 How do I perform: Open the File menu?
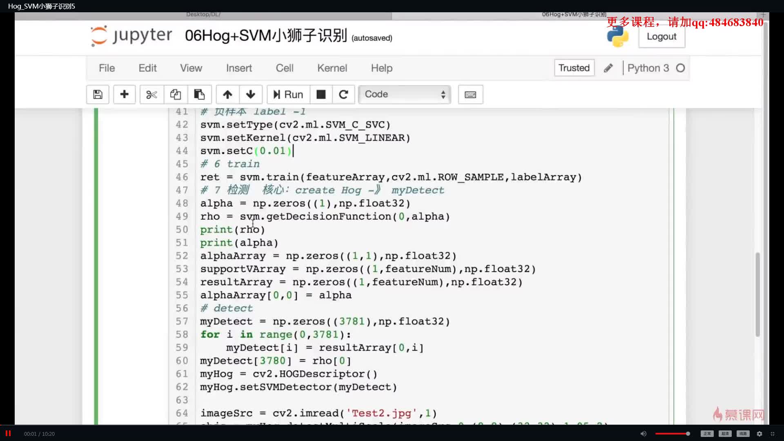(x=107, y=68)
